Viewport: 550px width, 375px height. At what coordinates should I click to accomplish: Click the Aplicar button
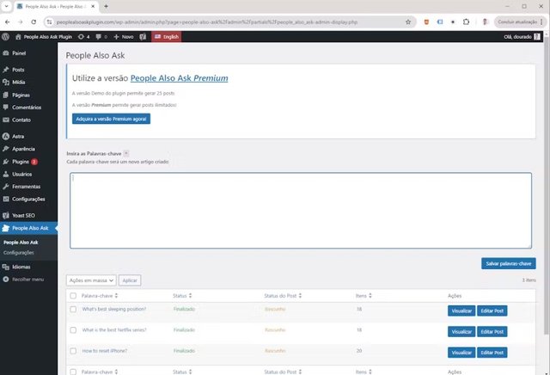pos(130,280)
